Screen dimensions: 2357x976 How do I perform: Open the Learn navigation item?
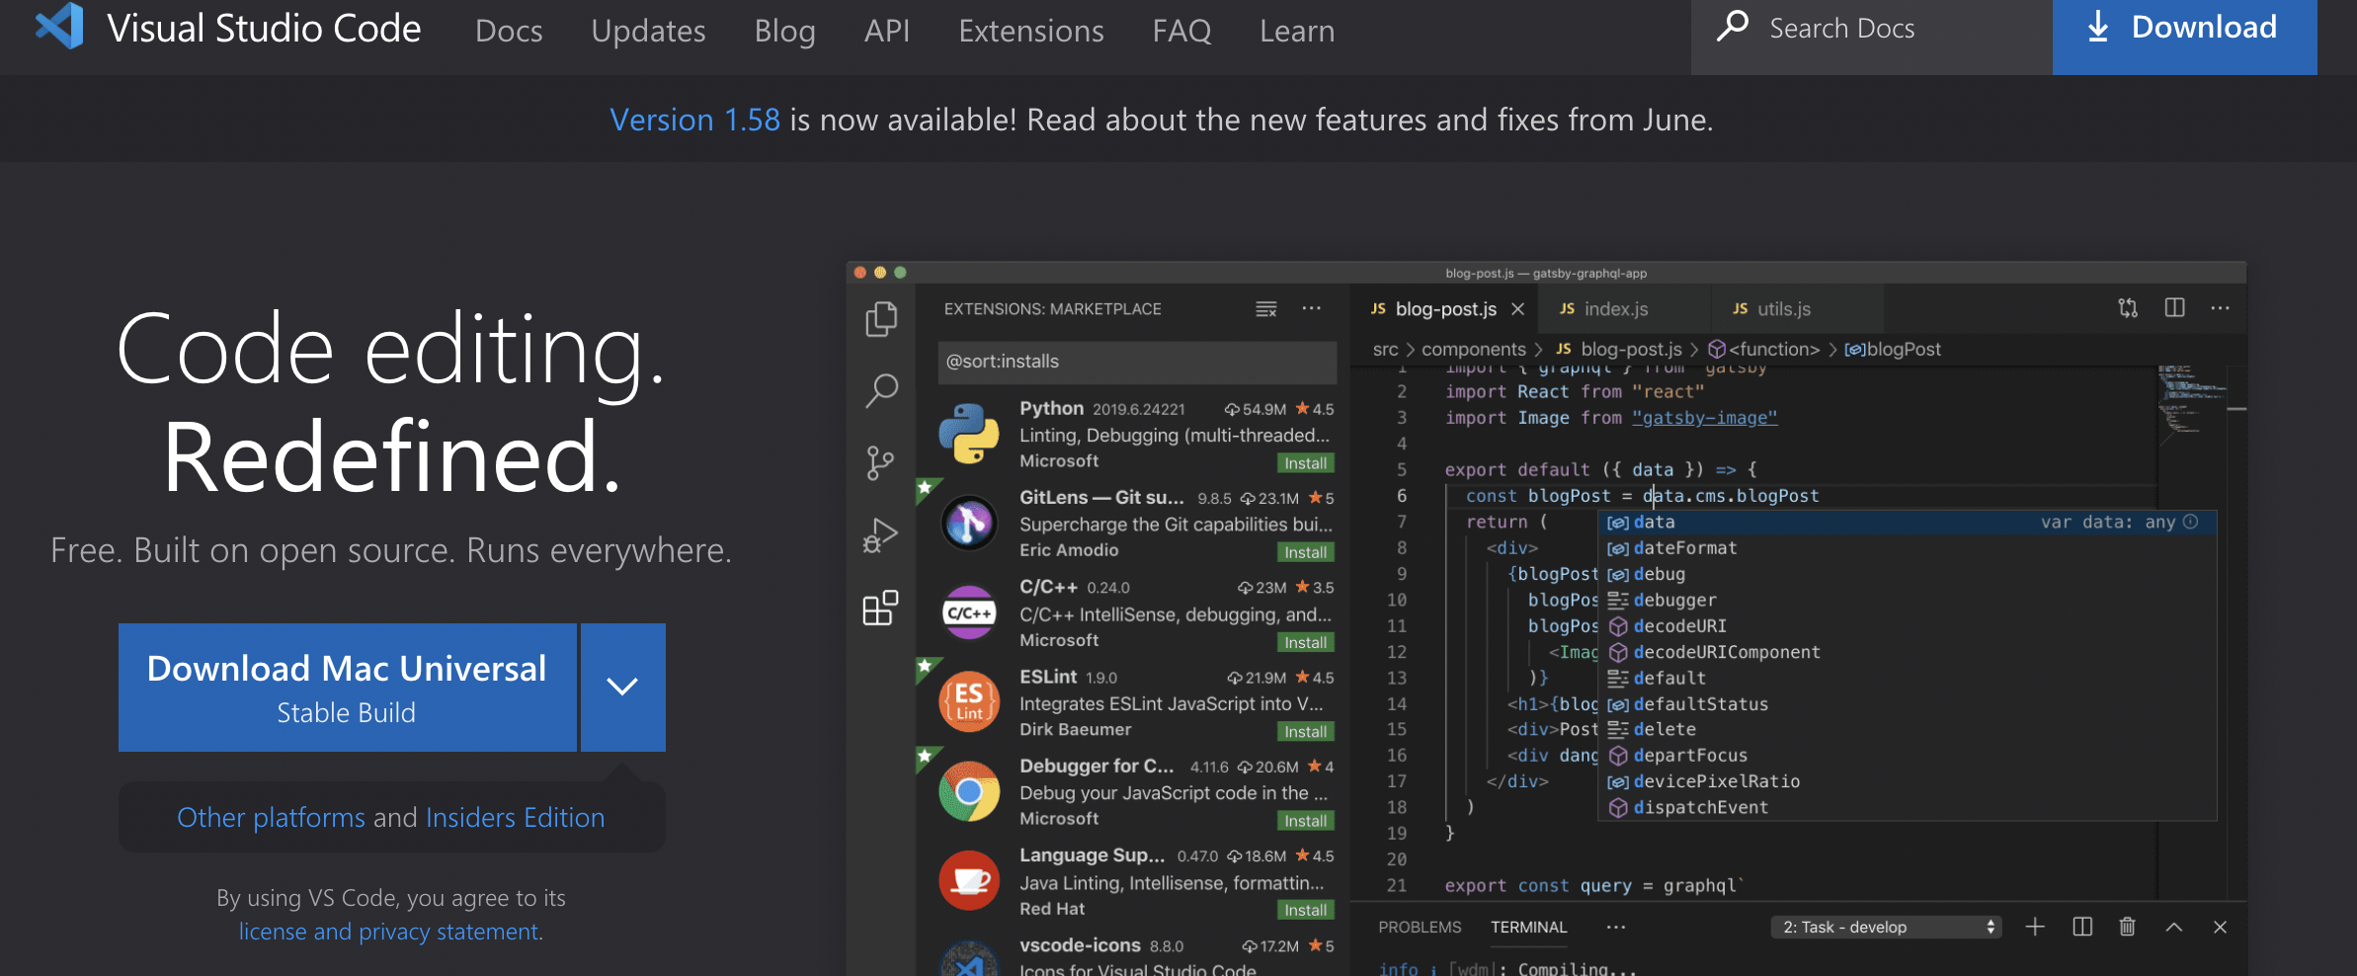coord(1297,31)
